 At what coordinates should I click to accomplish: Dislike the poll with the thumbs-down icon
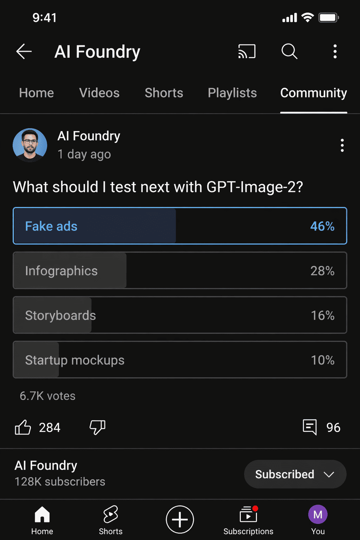pos(97,427)
